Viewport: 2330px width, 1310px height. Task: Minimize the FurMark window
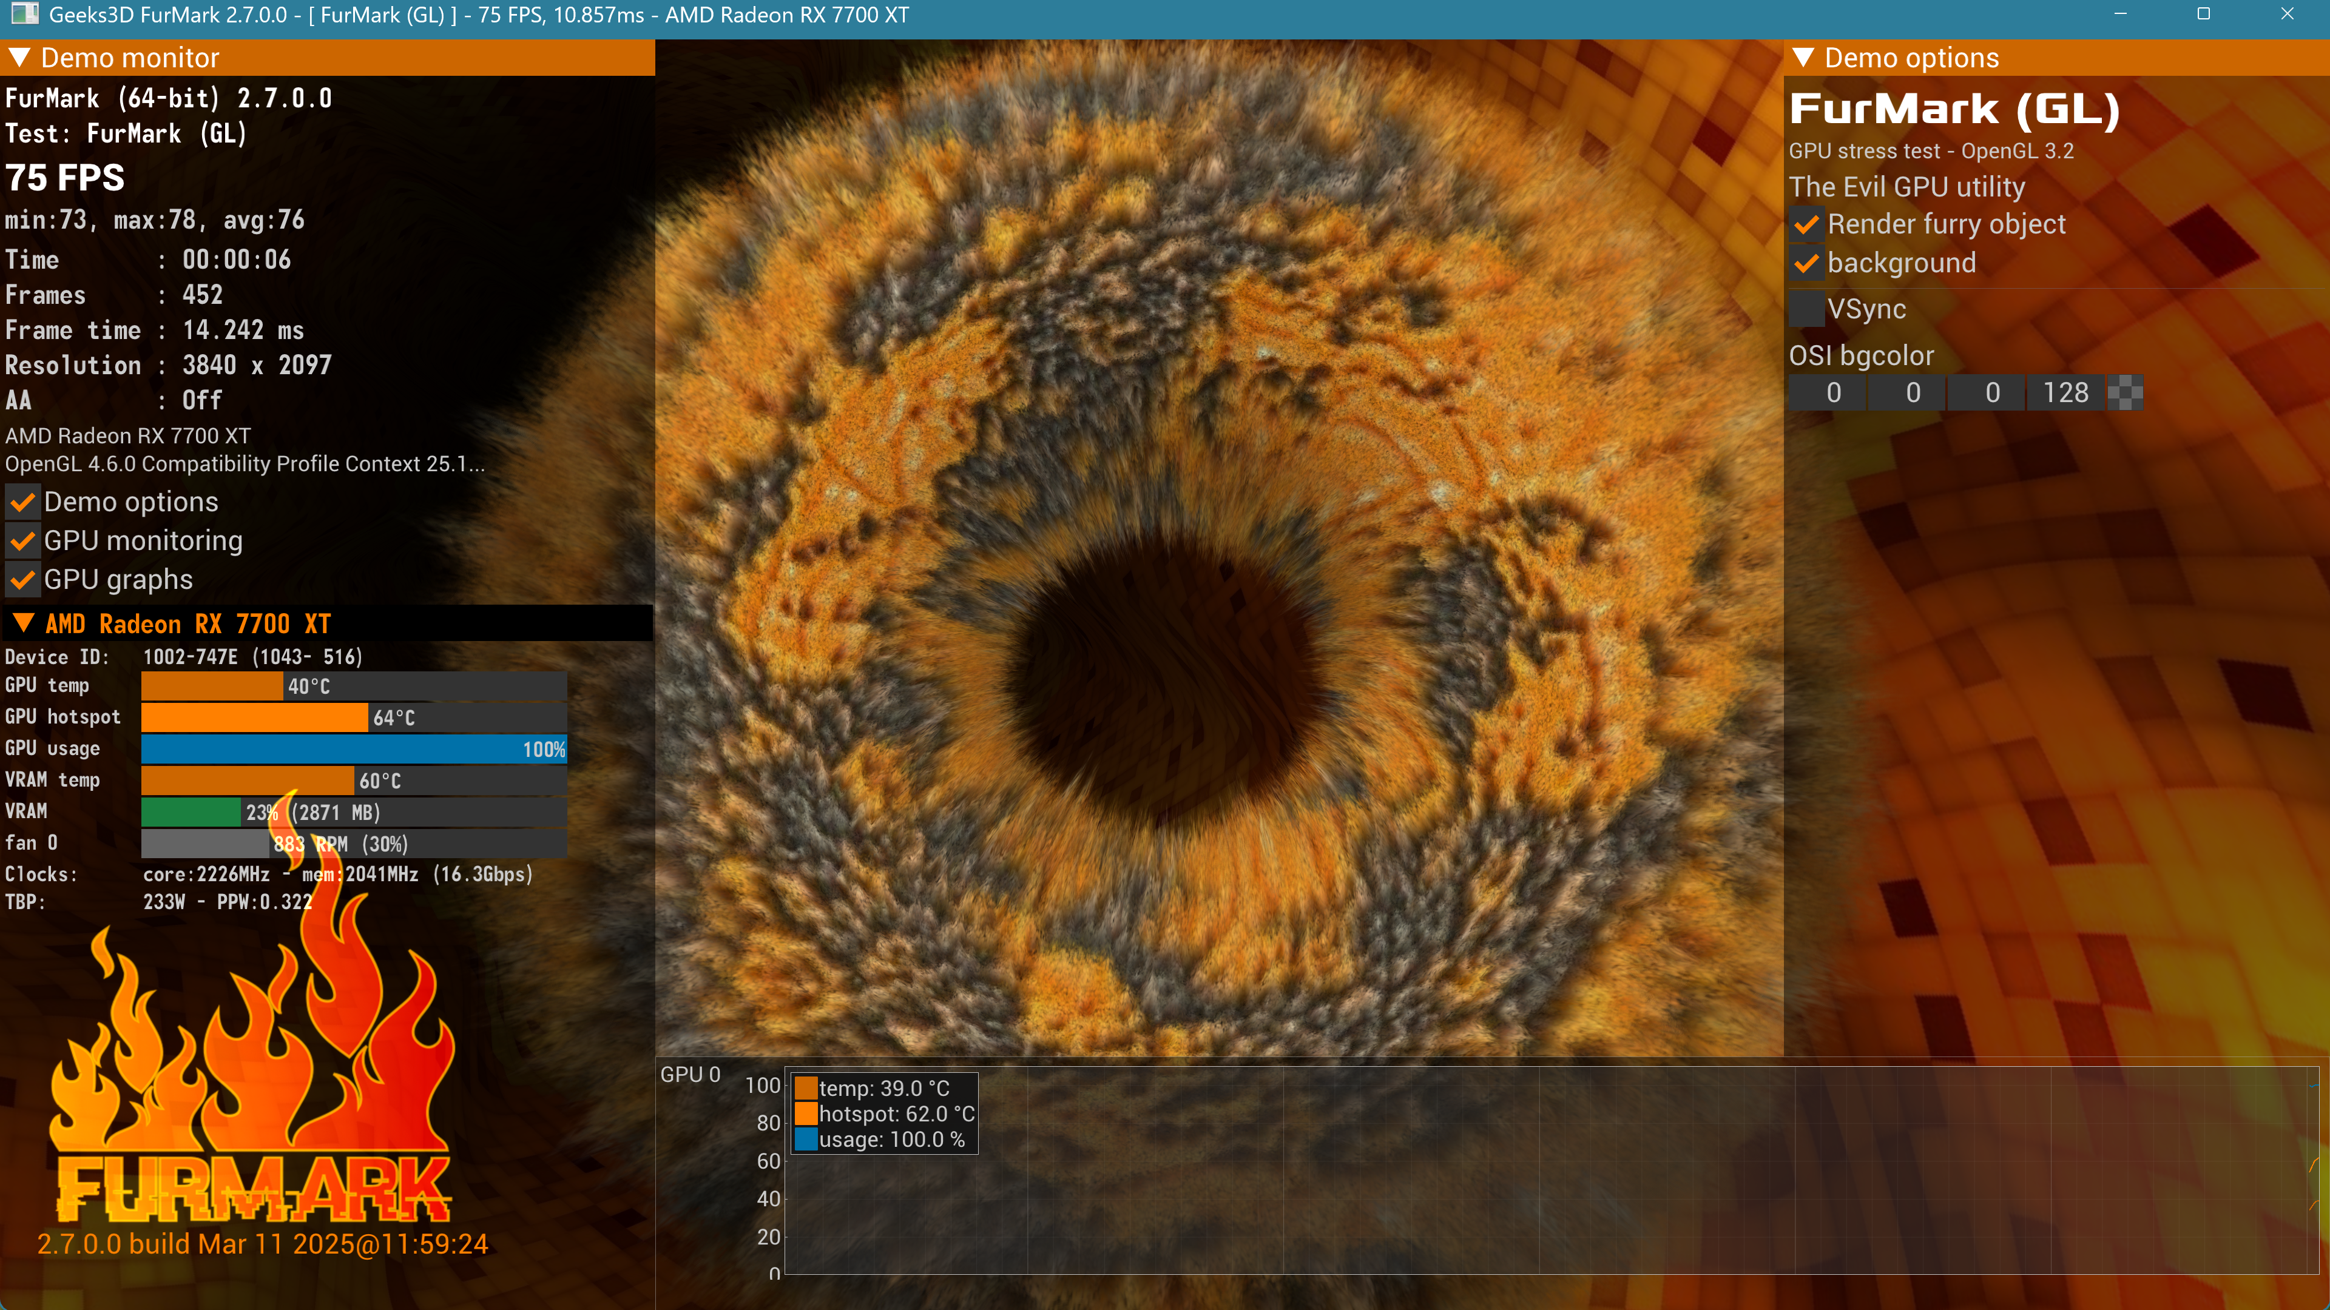click(2120, 13)
